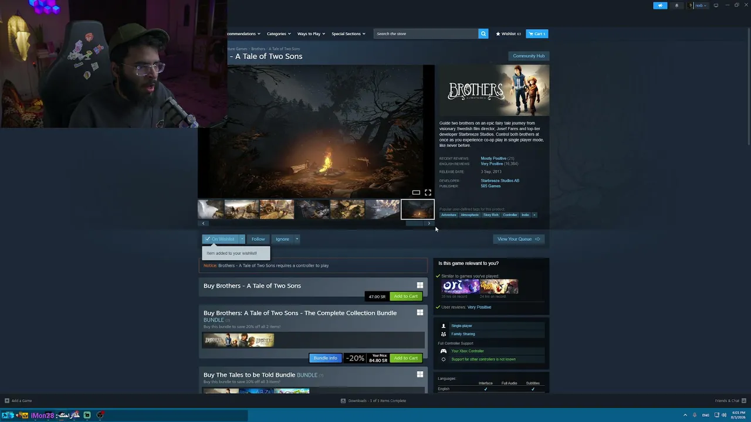
Task: Open the Steam announcements megaphone icon
Action: tap(660, 5)
